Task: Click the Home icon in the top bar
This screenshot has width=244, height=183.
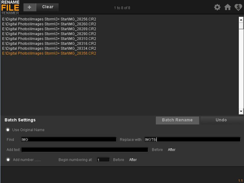Action: tap(228, 7)
